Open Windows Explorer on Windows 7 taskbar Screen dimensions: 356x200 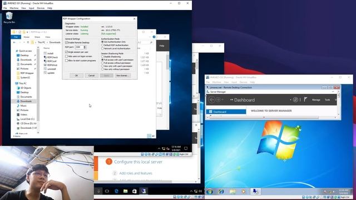(233, 192)
